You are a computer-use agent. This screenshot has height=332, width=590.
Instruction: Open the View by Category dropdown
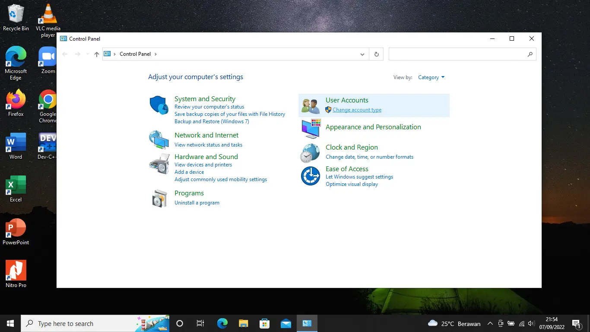click(431, 77)
